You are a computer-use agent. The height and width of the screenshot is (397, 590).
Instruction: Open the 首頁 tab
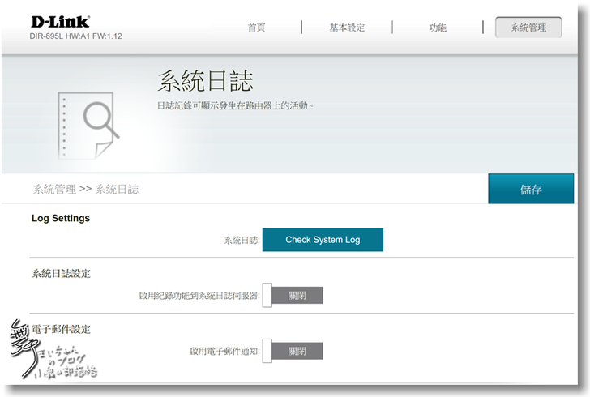coord(256,28)
